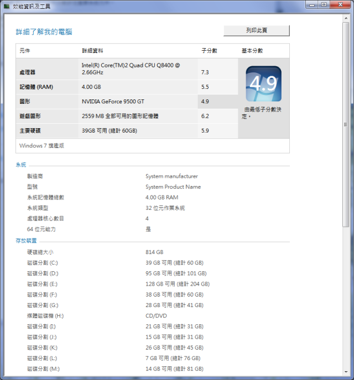
Task: Click the window title bar icon
Action: [7, 6]
